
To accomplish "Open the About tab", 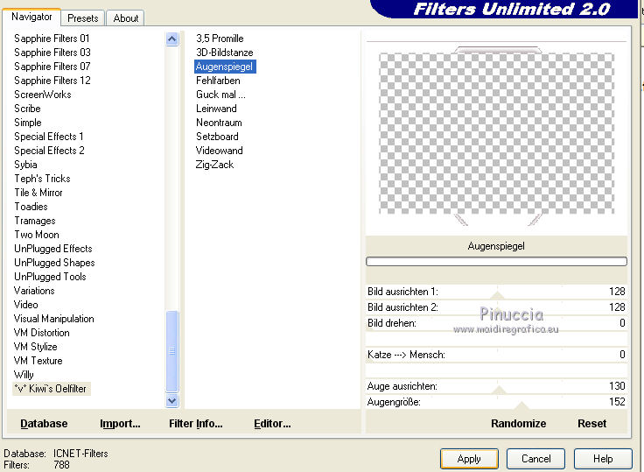I will [x=126, y=18].
